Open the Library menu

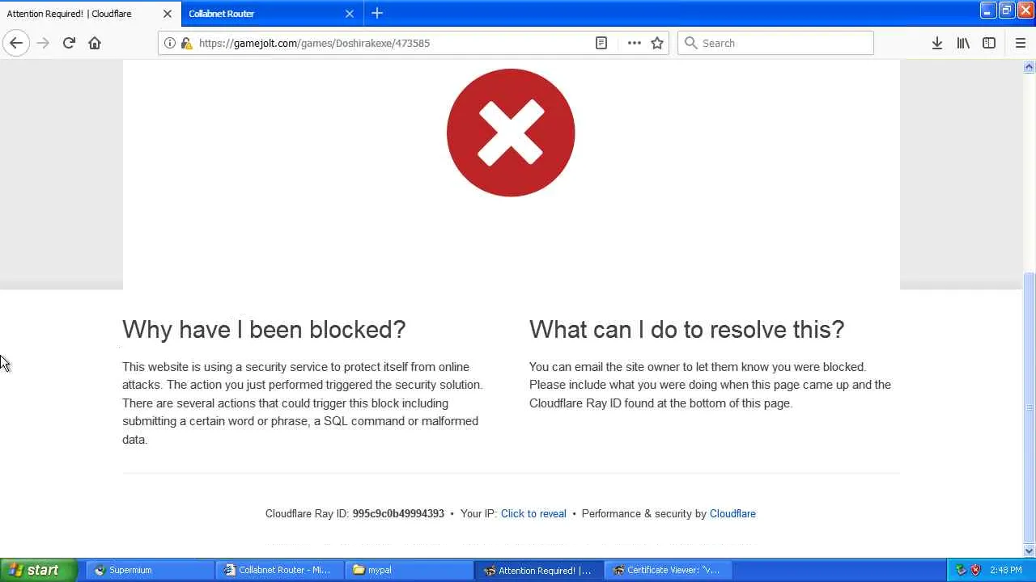963,43
